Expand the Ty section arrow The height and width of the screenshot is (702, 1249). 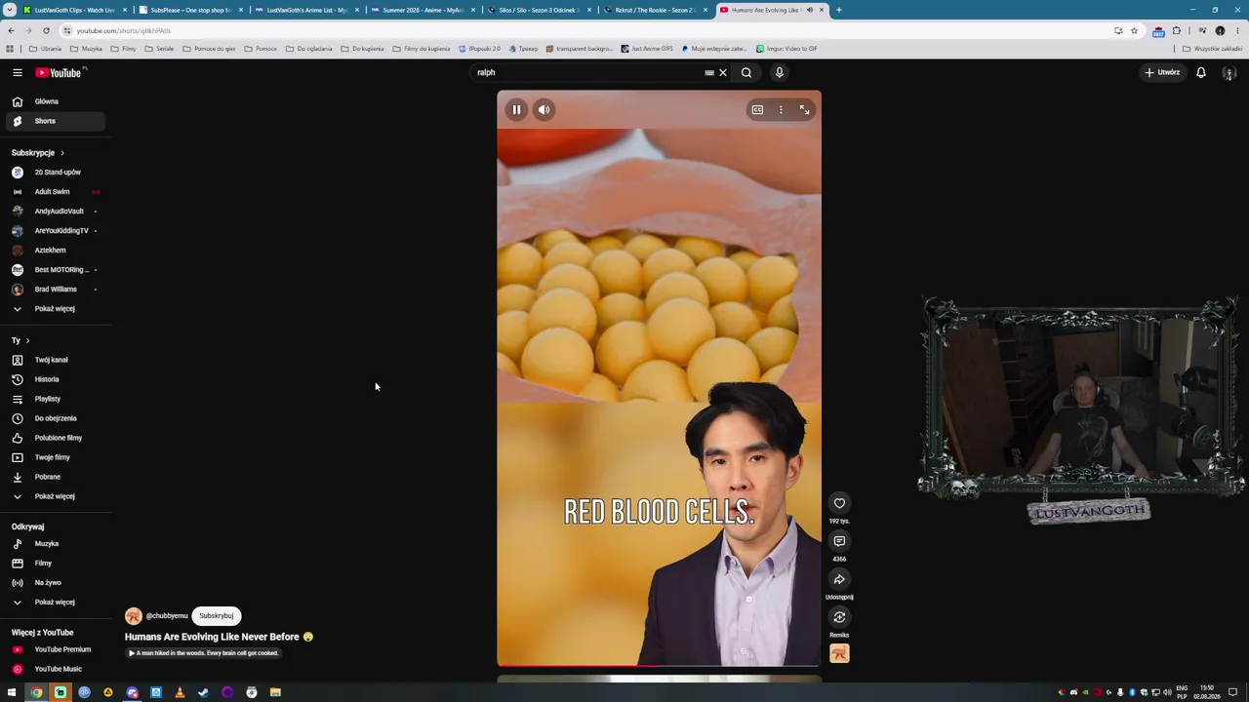(x=27, y=340)
